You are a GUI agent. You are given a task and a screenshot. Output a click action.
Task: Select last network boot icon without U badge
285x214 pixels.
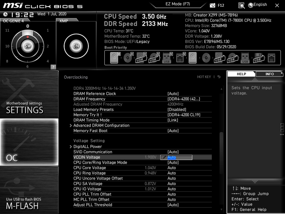pyautogui.click(x=271, y=58)
